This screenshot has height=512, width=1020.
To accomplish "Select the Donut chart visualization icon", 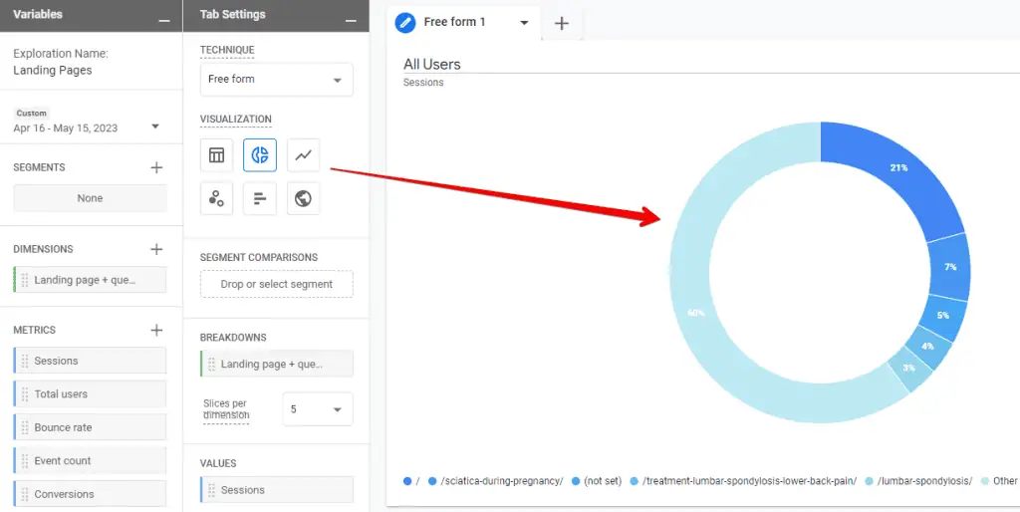I will click(x=260, y=155).
